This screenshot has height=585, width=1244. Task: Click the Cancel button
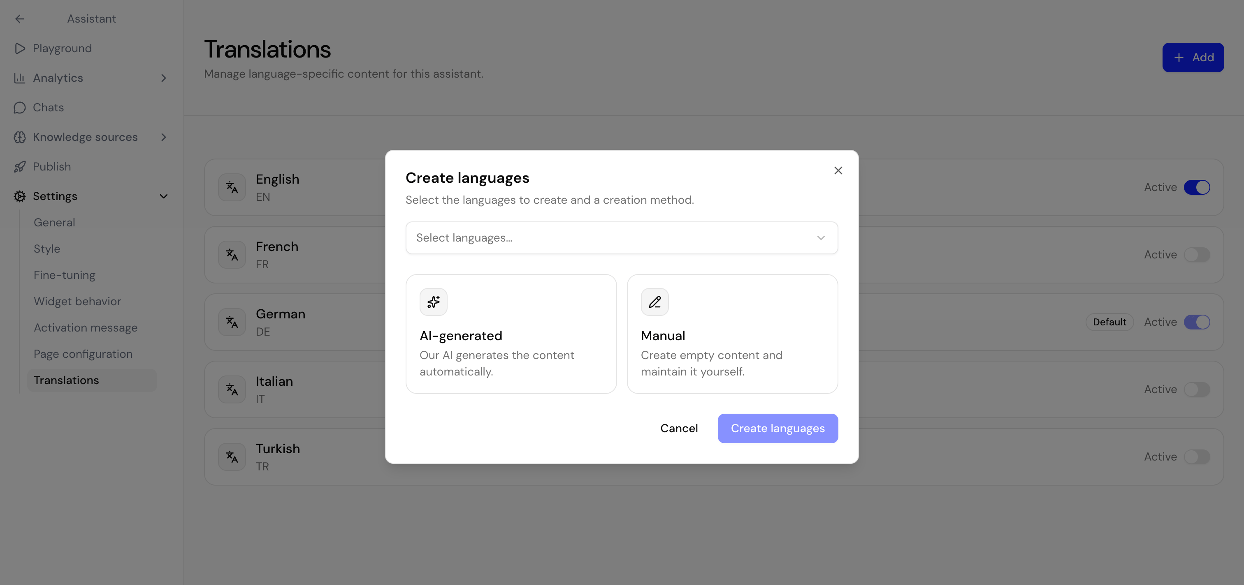679,428
